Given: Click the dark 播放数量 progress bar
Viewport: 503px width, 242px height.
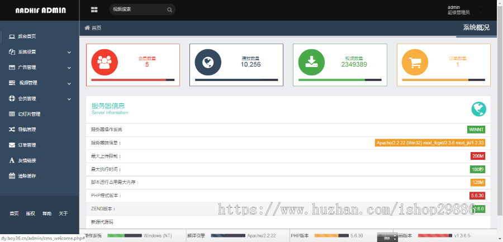Looking at the screenshot, I should [236, 79].
